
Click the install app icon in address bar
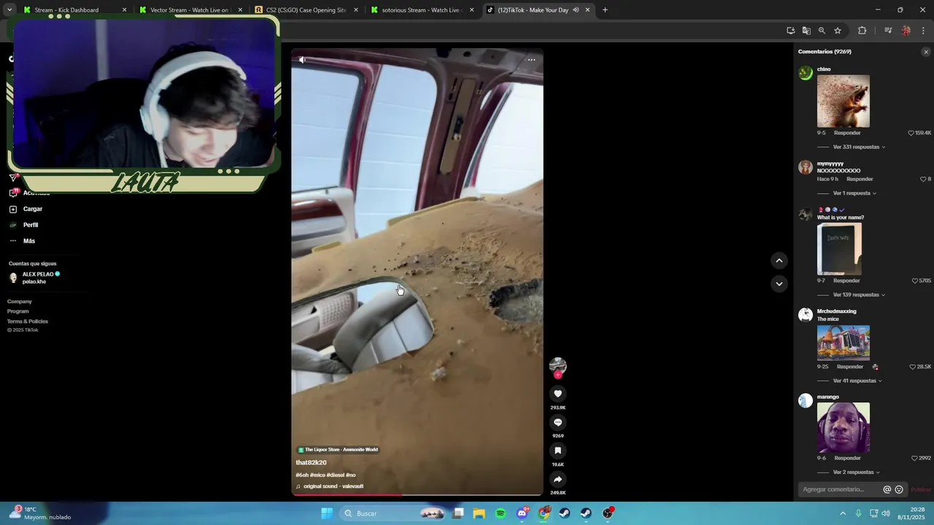coord(790,31)
